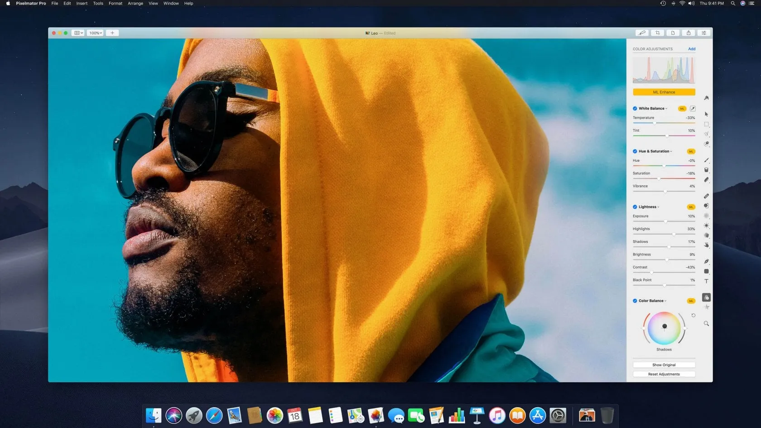The width and height of the screenshot is (761, 428).
Task: Open the 100% zoom level dropdown
Action: [x=96, y=33]
